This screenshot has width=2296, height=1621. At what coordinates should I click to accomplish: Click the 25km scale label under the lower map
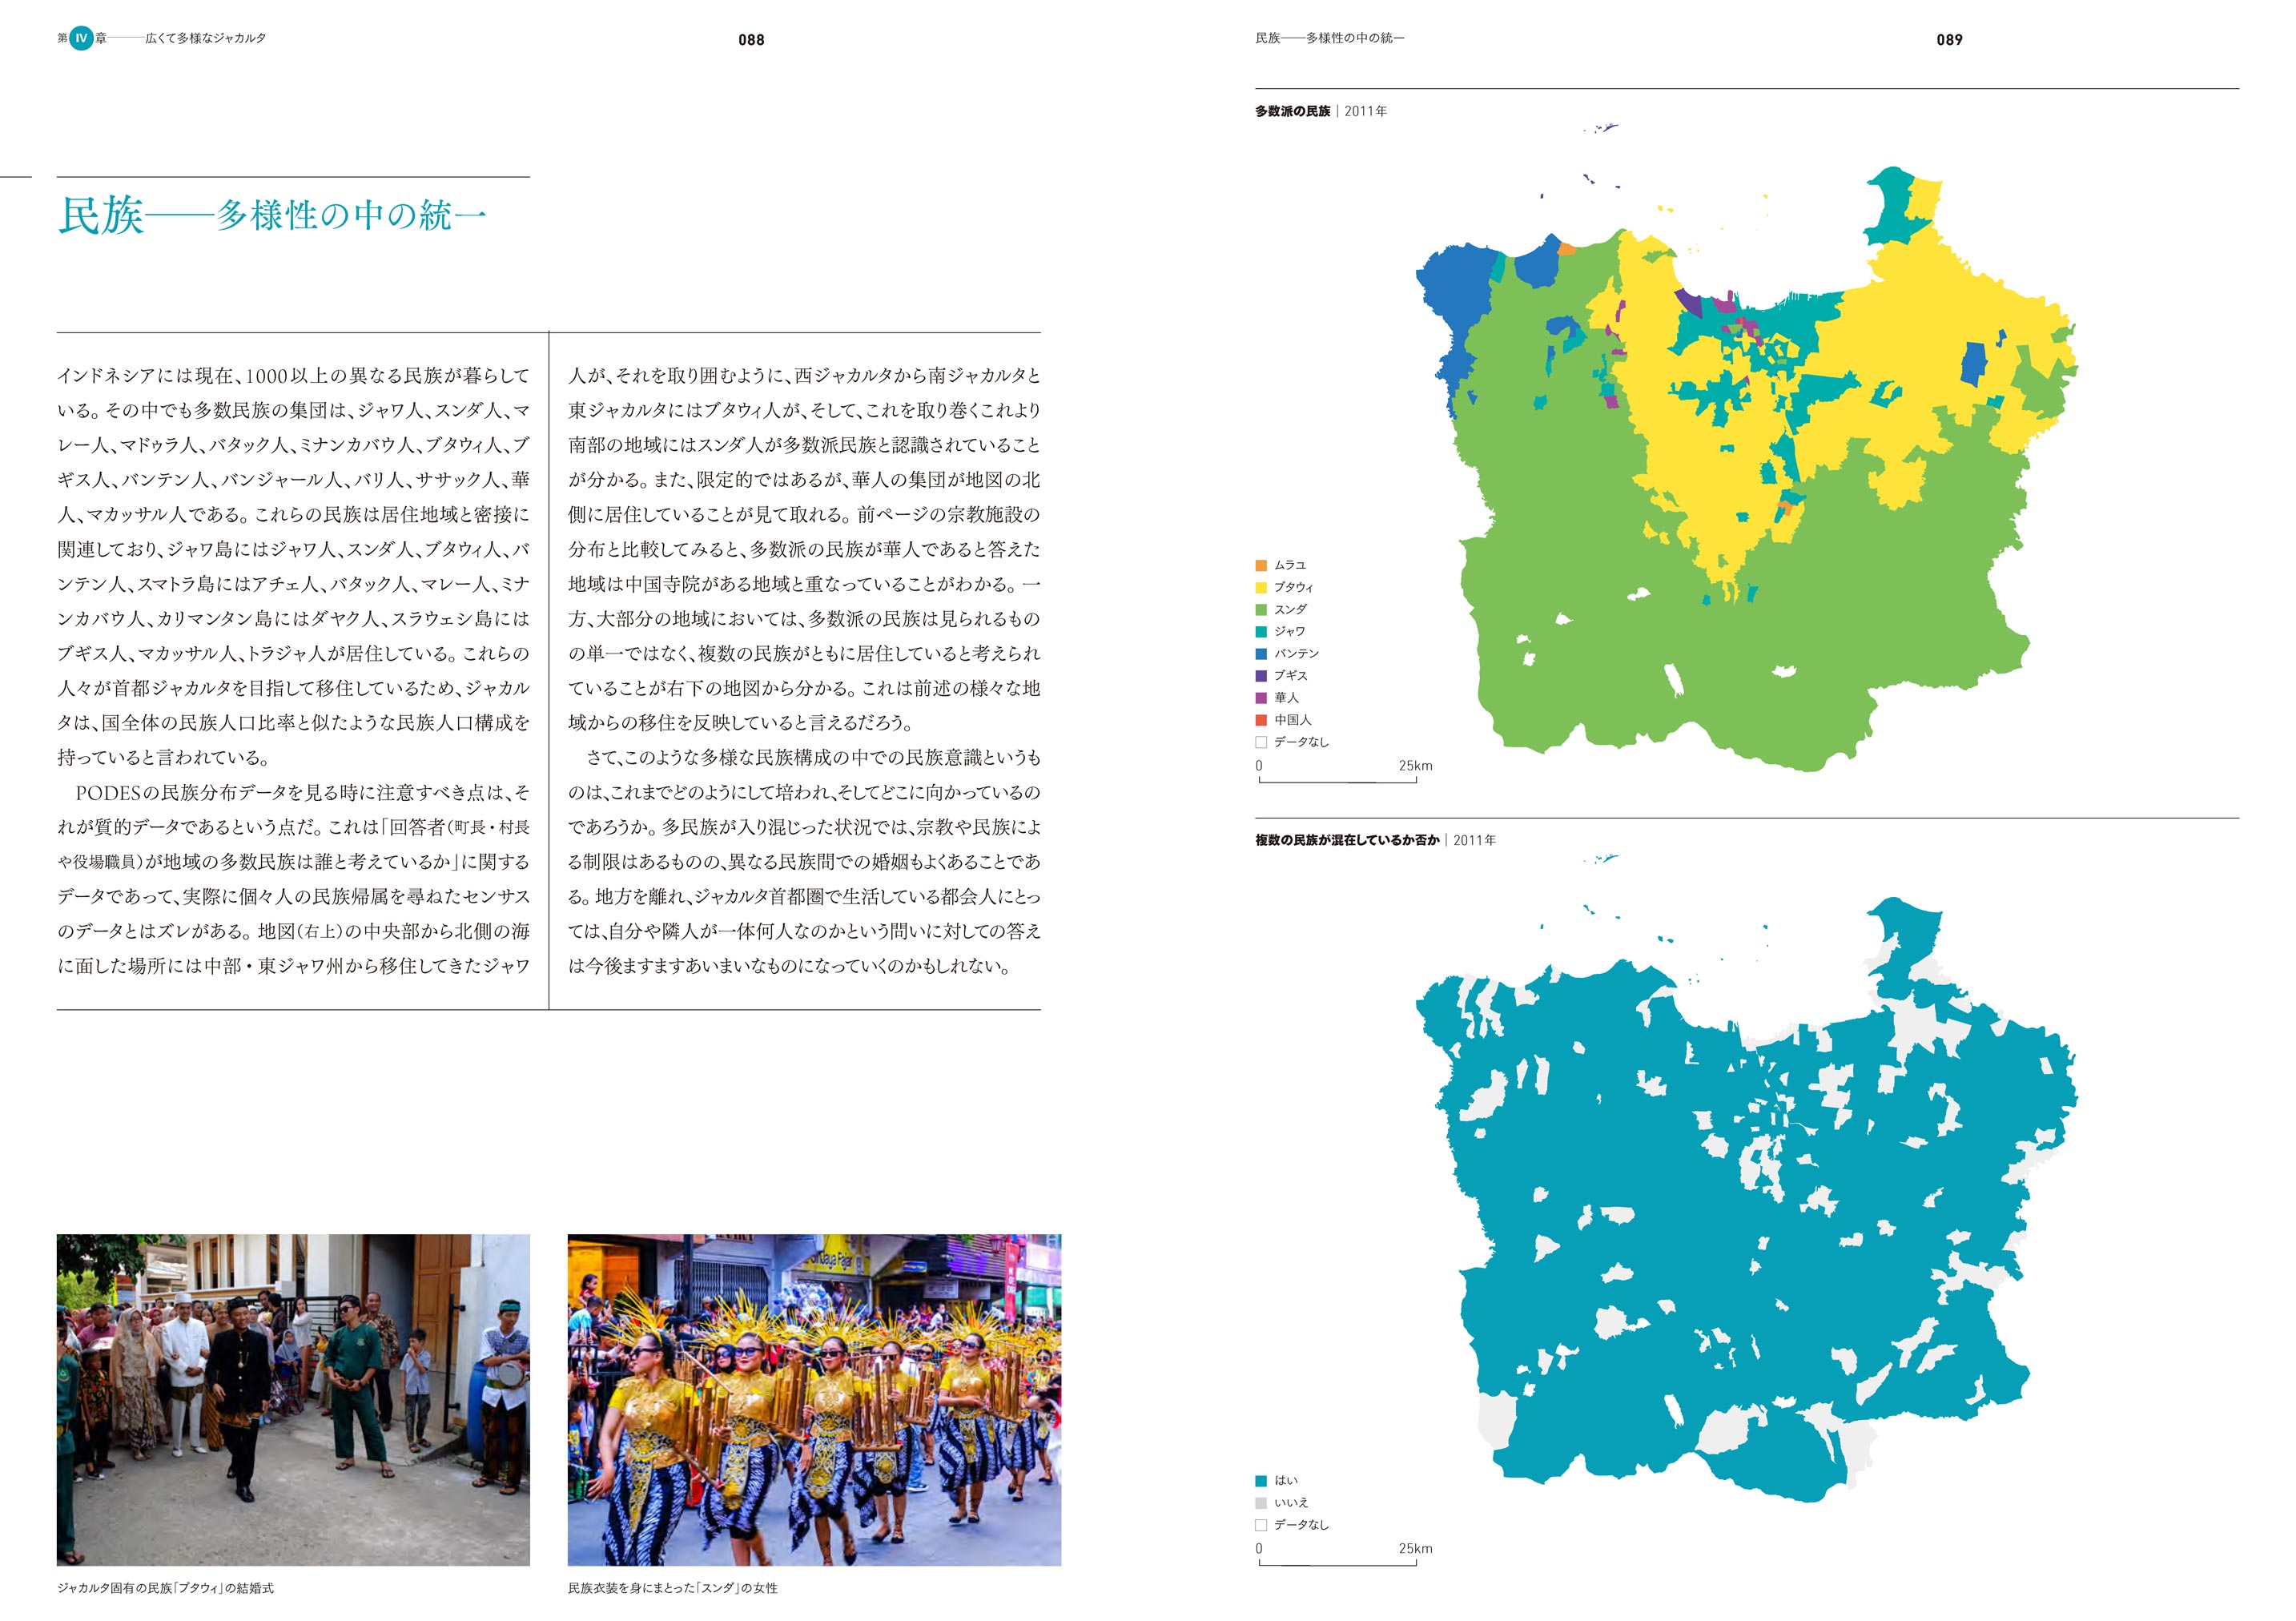(x=1415, y=1548)
